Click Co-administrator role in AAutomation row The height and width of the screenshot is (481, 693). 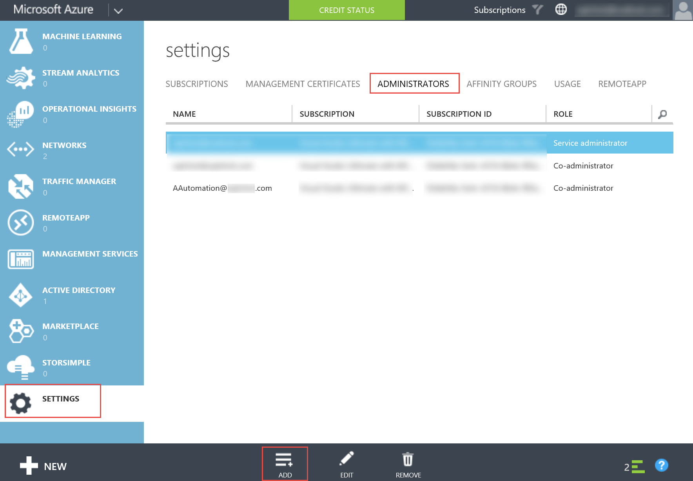[583, 188]
